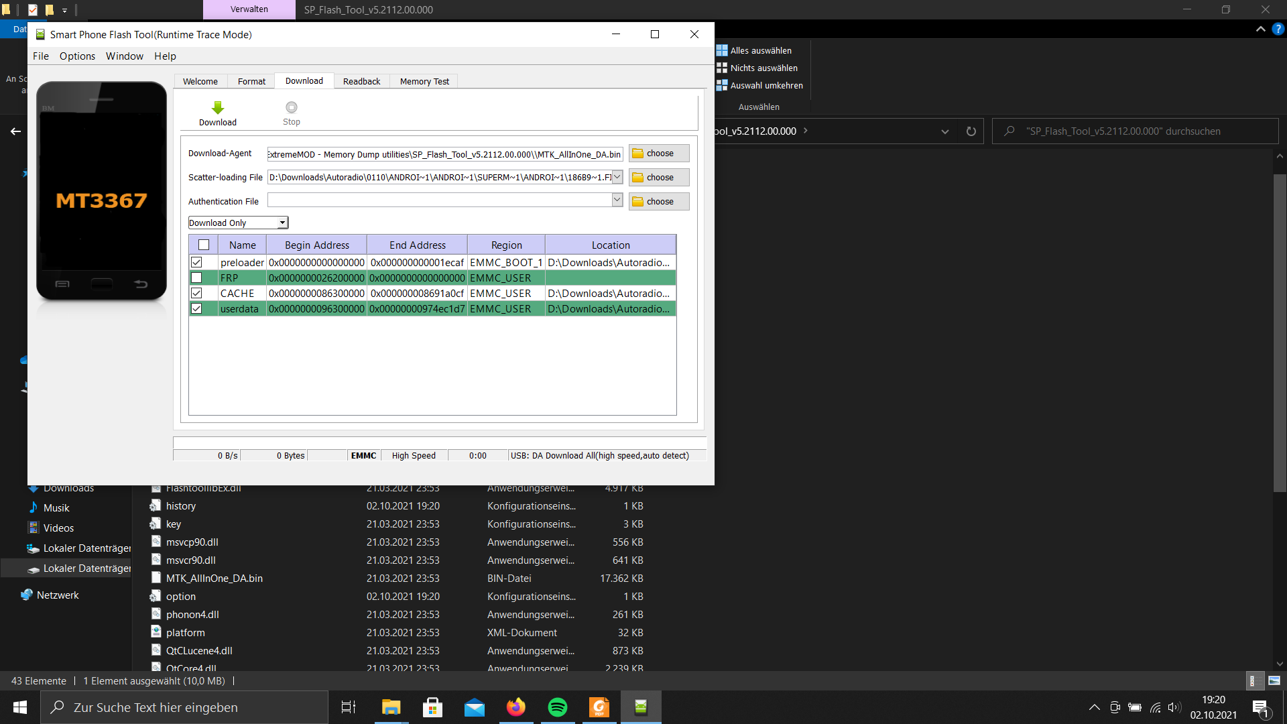Click the Stop icon in the toolbar
This screenshot has width=1287, height=724.
click(291, 107)
